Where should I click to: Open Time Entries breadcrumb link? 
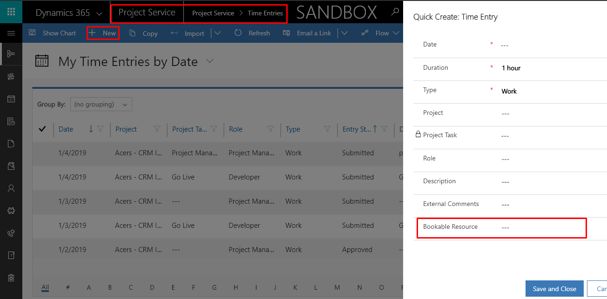click(265, 13)
